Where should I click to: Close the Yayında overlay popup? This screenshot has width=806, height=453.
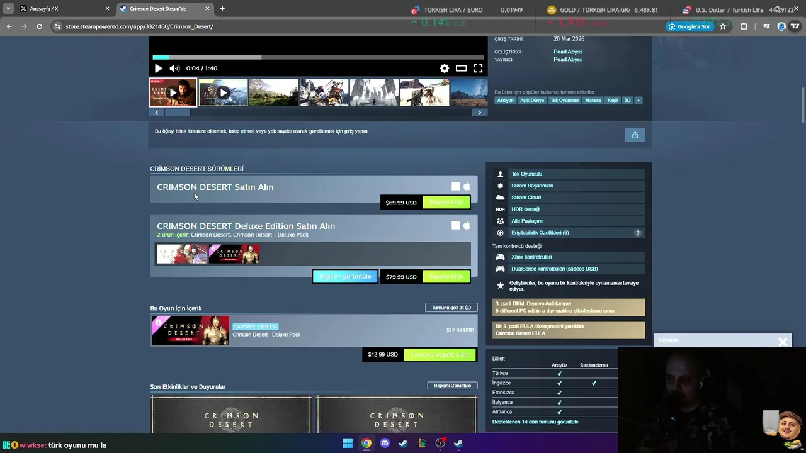(783, 342)
